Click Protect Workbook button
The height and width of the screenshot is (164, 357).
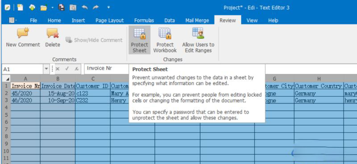pyautogui.click(x=165, y=40)
